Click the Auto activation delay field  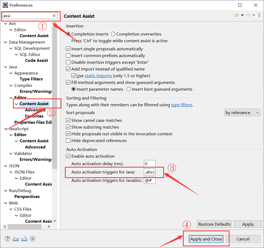point(150,164)
